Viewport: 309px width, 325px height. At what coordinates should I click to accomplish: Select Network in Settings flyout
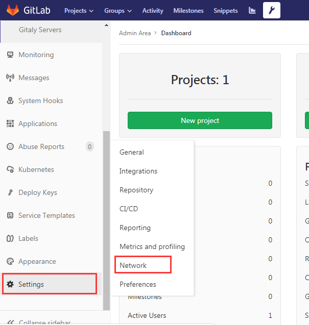pyautogui.click(x=133, y=265)
